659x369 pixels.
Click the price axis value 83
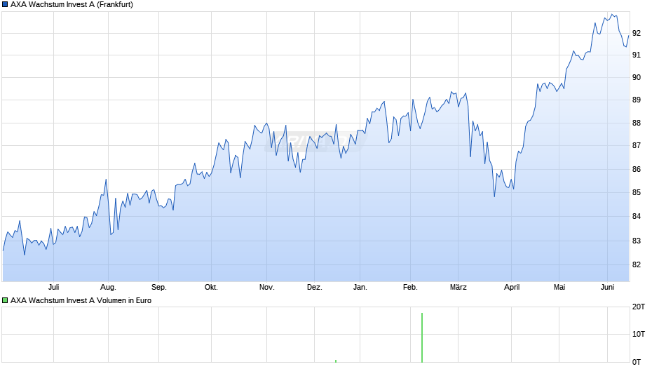point(637,241)
